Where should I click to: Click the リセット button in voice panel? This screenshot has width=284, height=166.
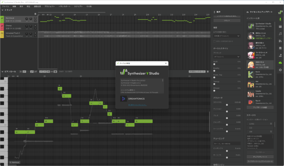[x=227, y=21]
